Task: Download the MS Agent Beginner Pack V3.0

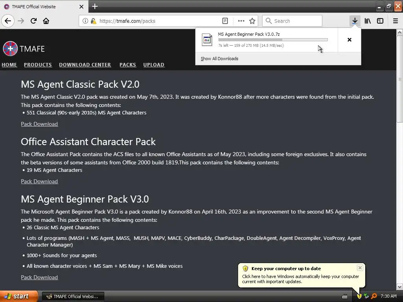Action: (x=39, y=278)
